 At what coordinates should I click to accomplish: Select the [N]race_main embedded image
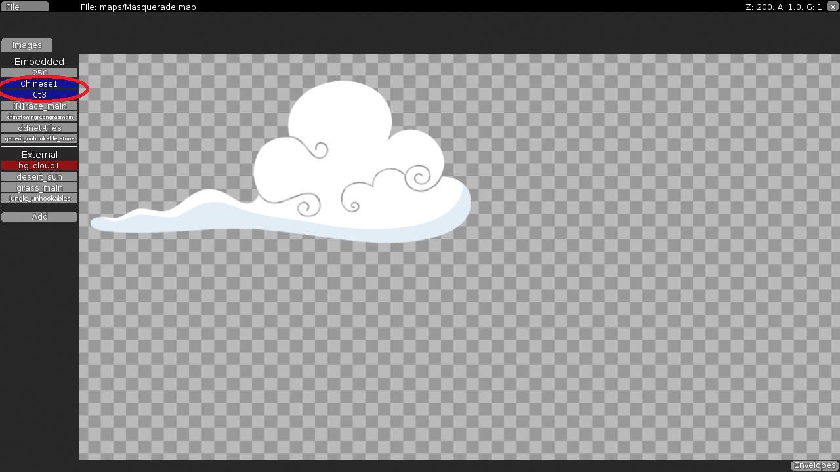point(39,106)
